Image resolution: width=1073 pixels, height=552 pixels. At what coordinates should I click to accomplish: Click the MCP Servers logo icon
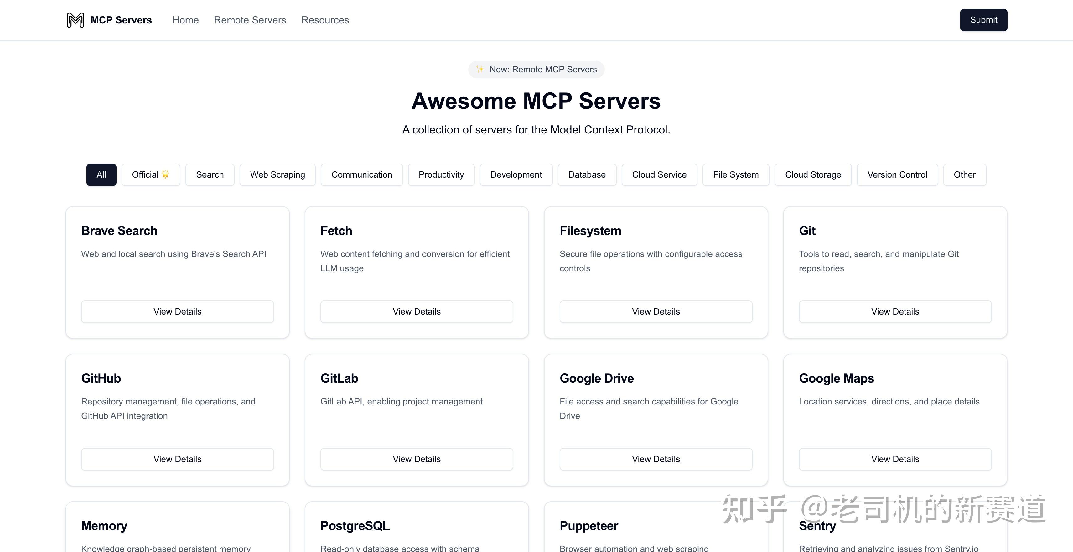(75, 20)
